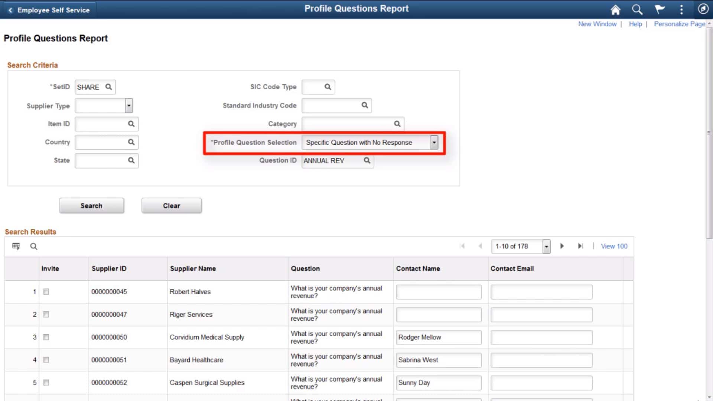Click the grid Personalize icon above Search Results
Image resolution: width=713 pixels, height=401 pixels.
(16, 246)
